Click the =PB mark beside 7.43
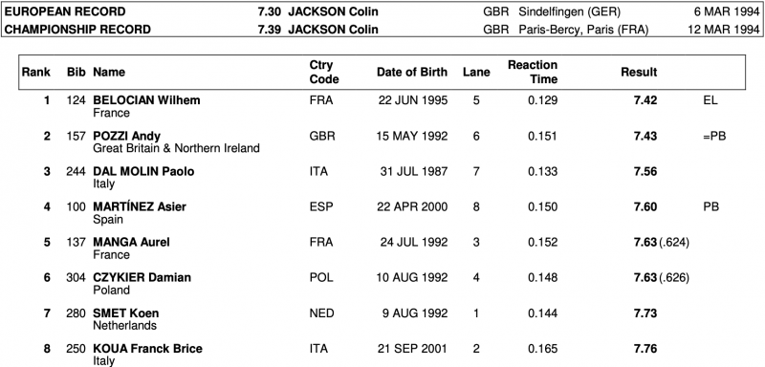Viewport: 765px width, 367px height. click(x=714, y=136)
